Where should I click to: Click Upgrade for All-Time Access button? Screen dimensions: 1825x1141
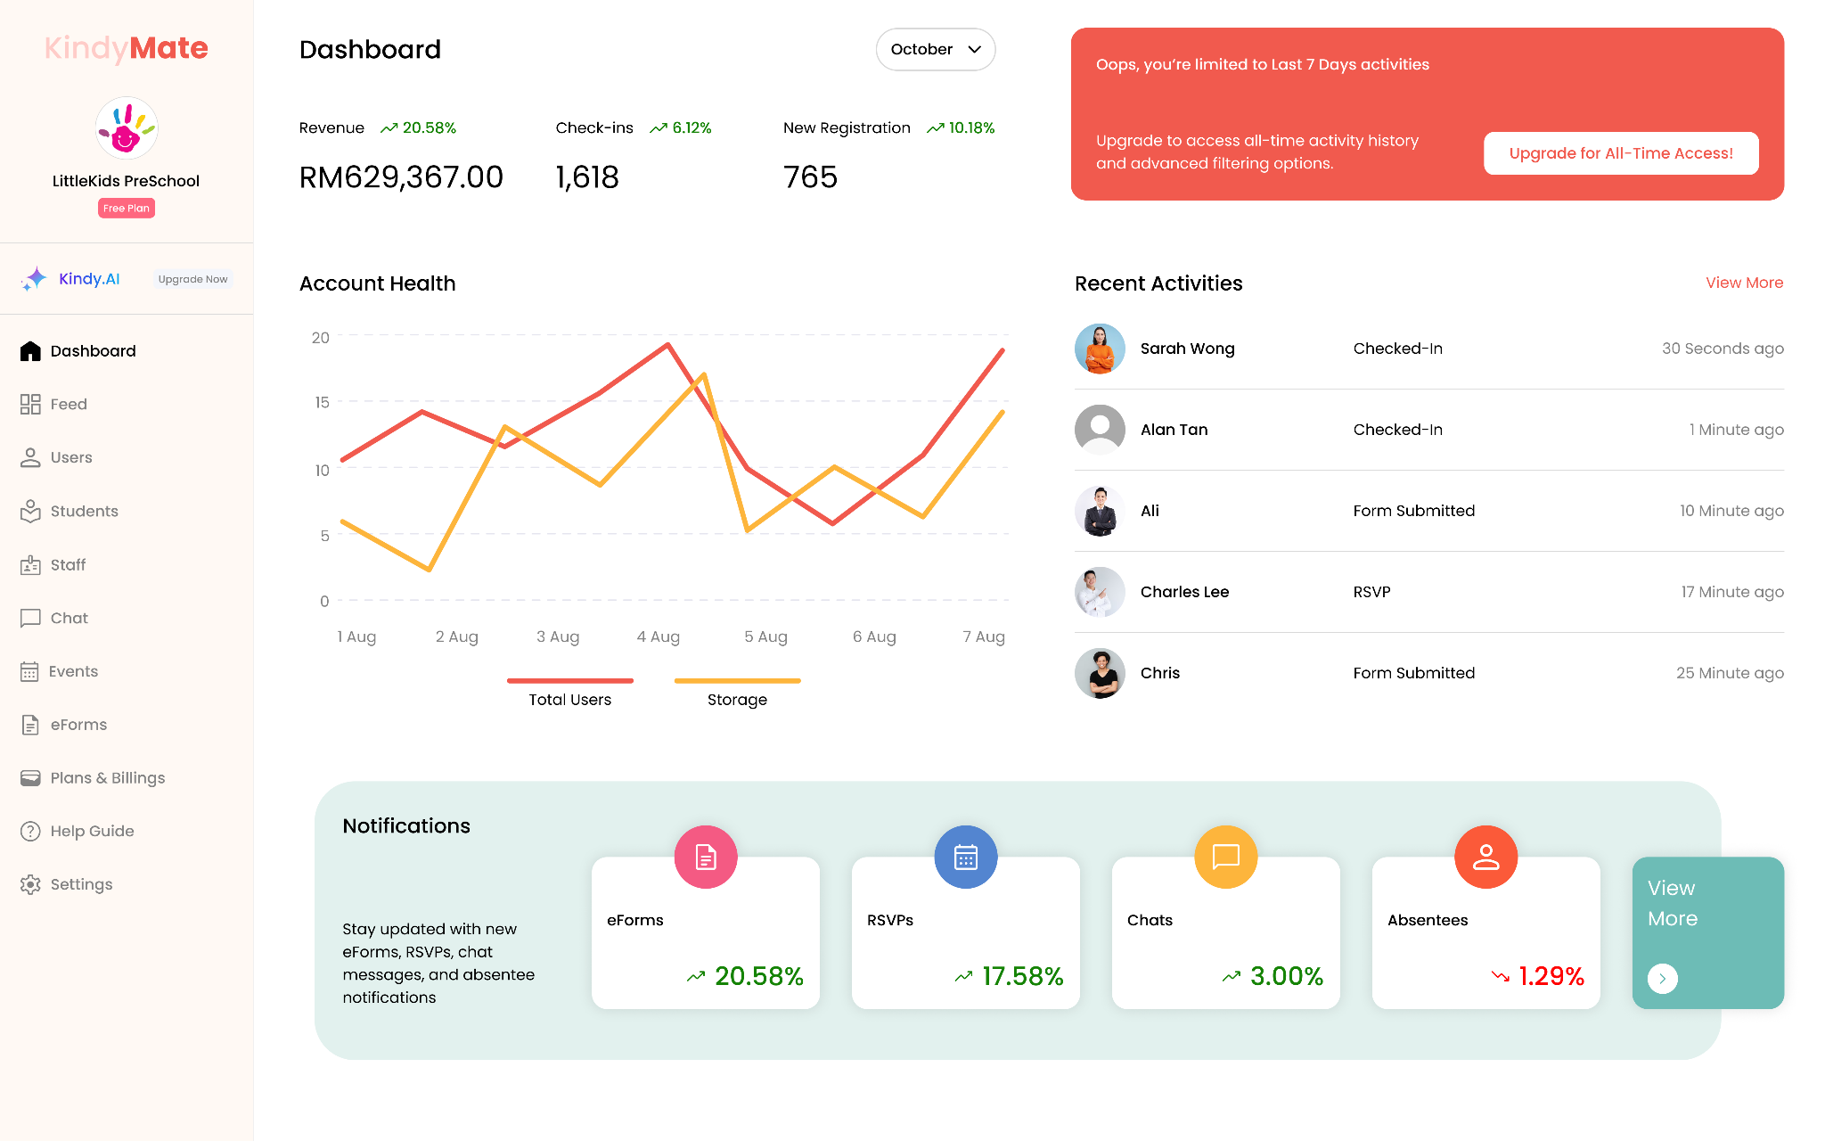[x=1621, y=153]
